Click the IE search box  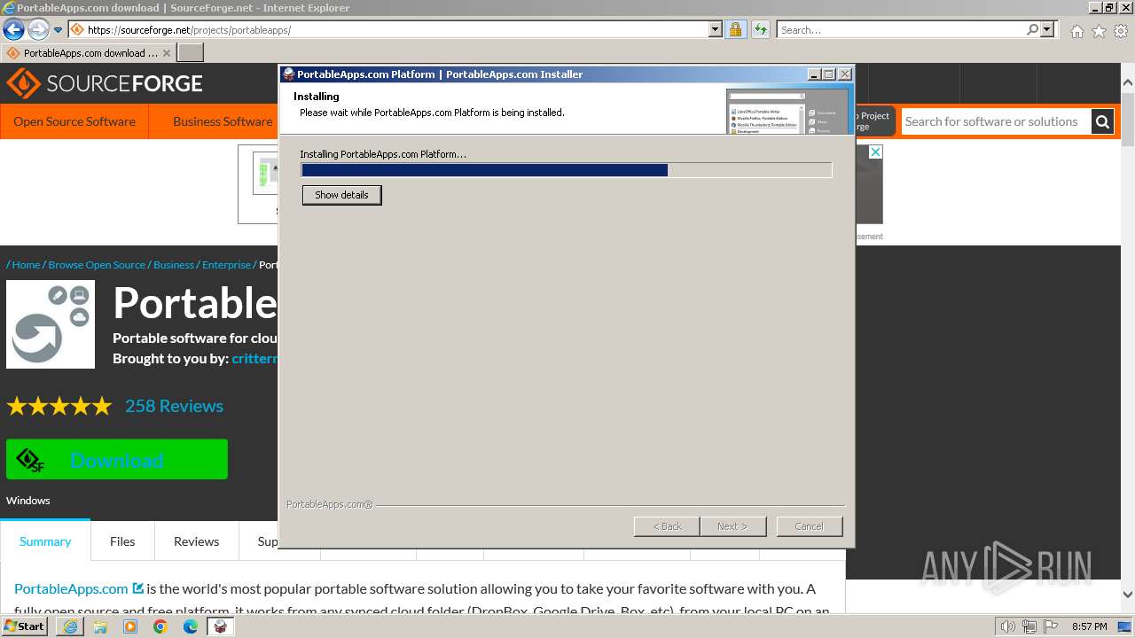pos(901,30)
